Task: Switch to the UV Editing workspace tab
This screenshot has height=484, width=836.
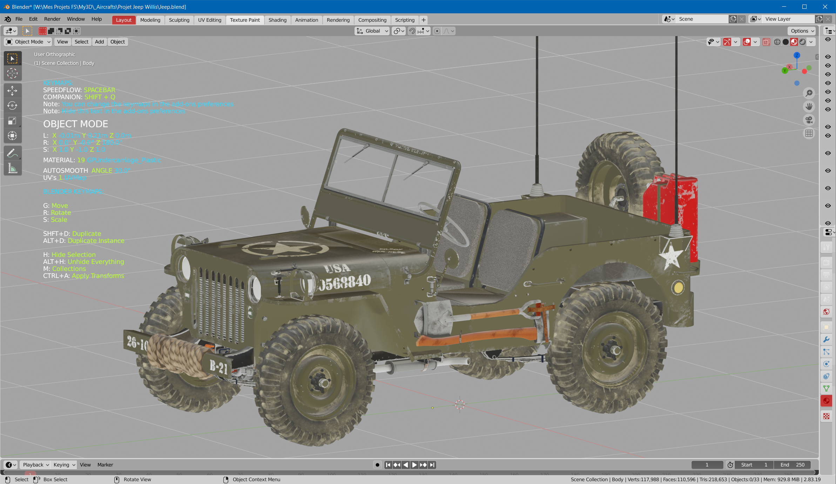Action: [x=210, y=20]
